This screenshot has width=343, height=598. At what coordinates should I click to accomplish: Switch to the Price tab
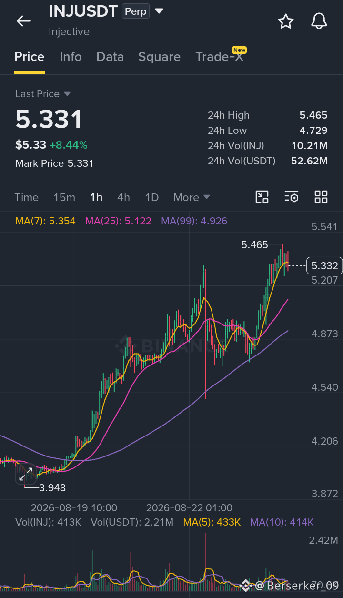(x=30, y=57)
